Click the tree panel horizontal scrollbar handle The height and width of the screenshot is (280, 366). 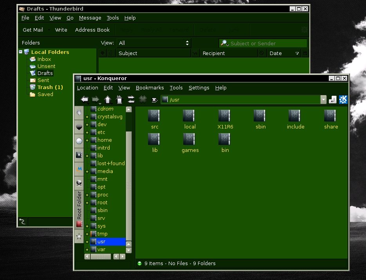point(101,257)
